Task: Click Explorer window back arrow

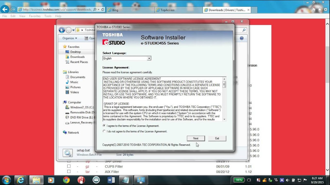Action: tap(62, 30)
